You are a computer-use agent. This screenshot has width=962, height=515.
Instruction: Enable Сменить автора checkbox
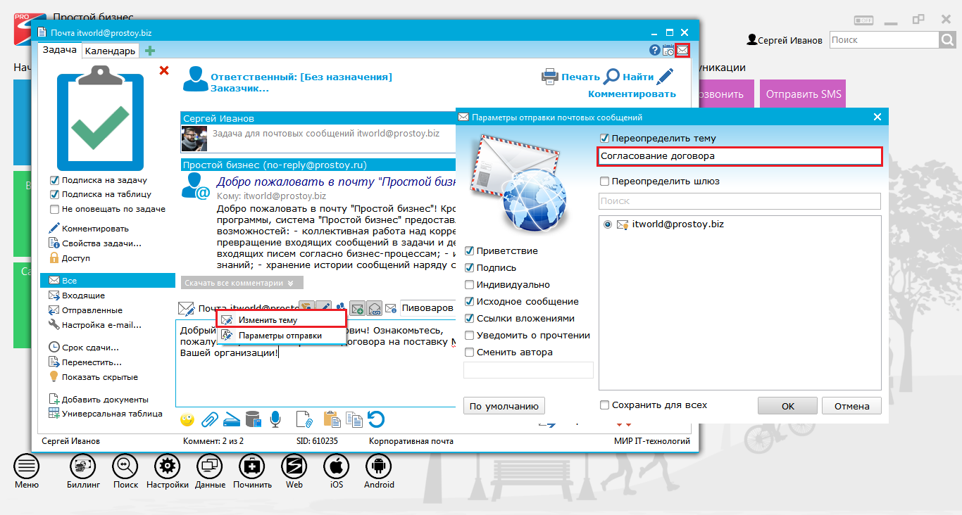coord(469,352)
